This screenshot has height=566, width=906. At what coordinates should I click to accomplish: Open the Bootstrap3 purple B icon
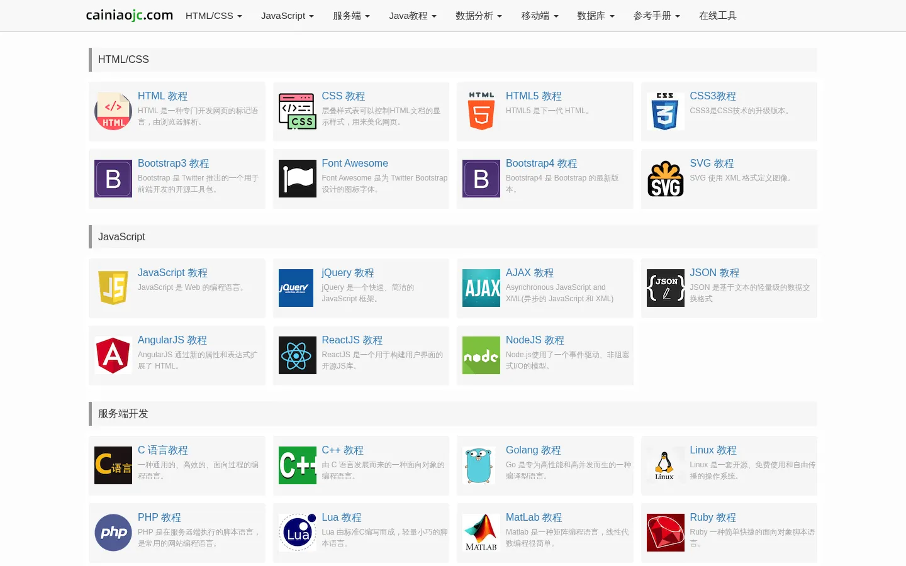point(113,179)
